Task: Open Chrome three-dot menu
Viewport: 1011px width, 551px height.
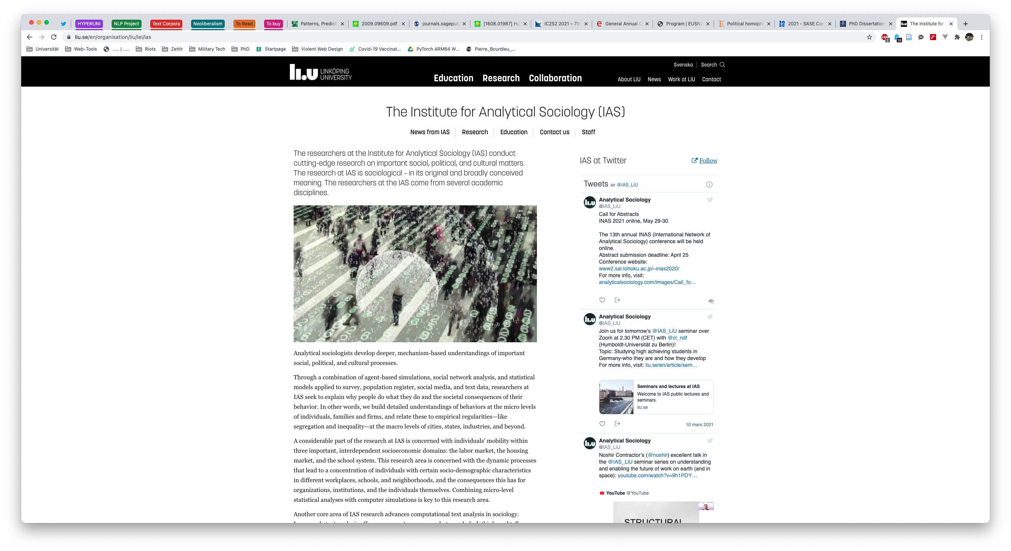Action: tap(981, 37)
